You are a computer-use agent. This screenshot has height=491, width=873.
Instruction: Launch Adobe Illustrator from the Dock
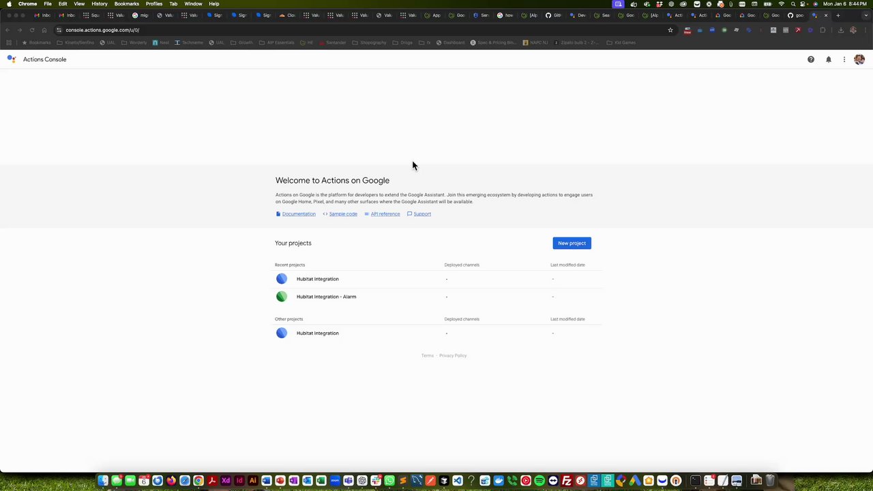click(253, 481)
